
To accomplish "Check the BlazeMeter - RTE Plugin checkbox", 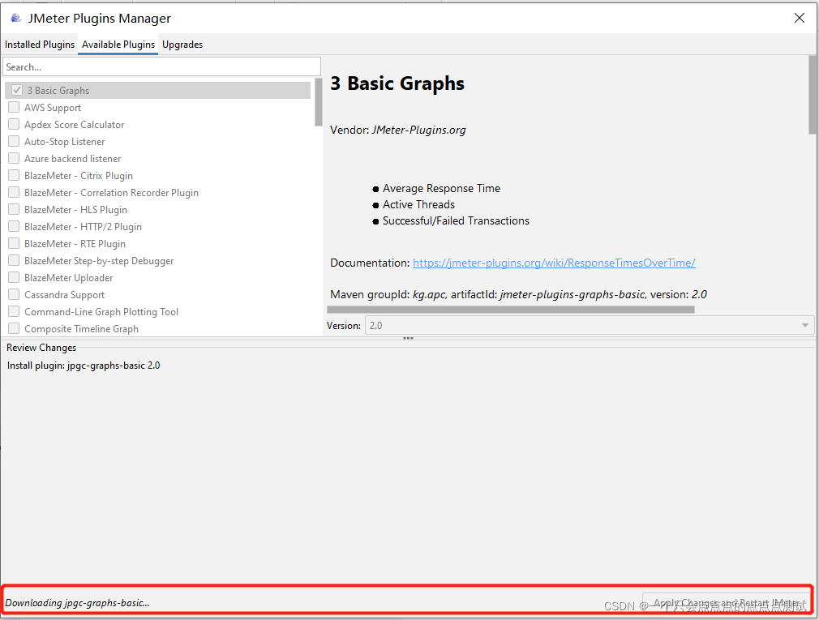I will coord(14,243).
